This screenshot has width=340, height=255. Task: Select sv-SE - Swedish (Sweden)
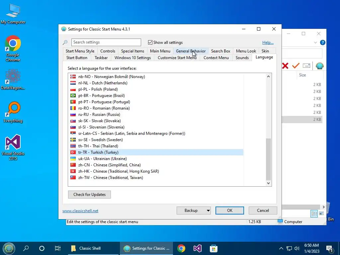156,140
